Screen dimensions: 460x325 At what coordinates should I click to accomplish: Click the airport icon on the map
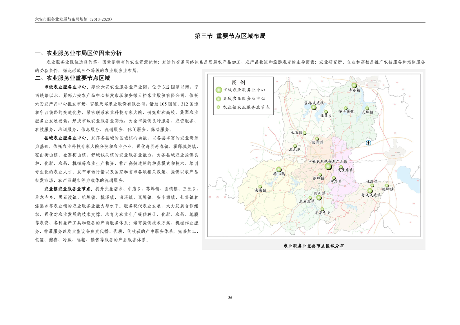(368, 143)
